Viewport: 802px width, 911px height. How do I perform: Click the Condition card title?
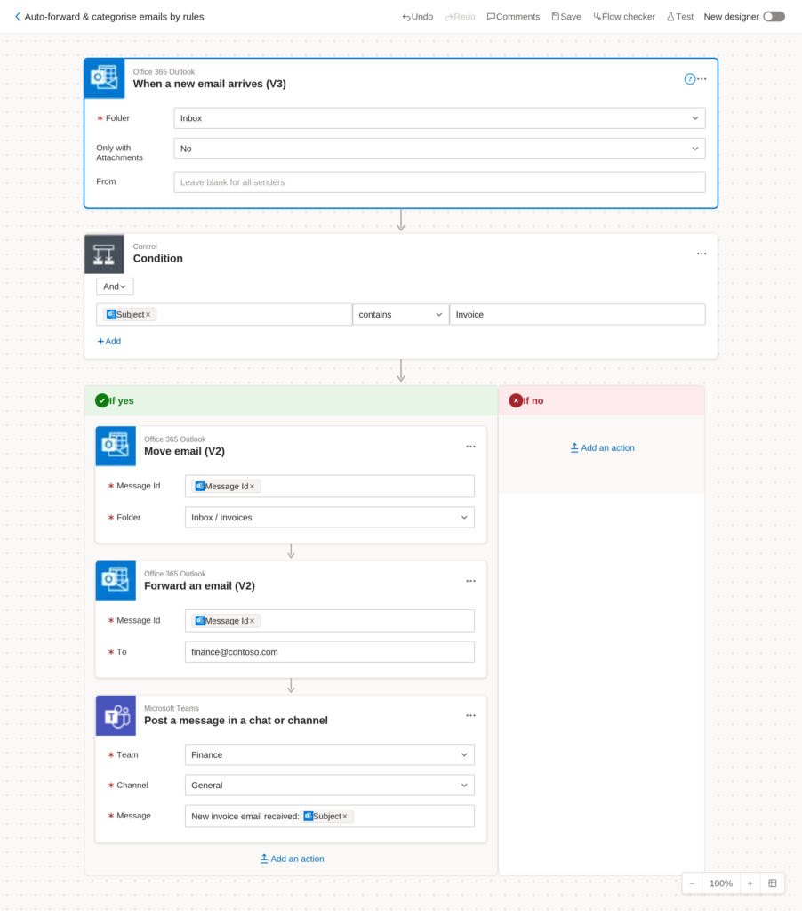158,259
